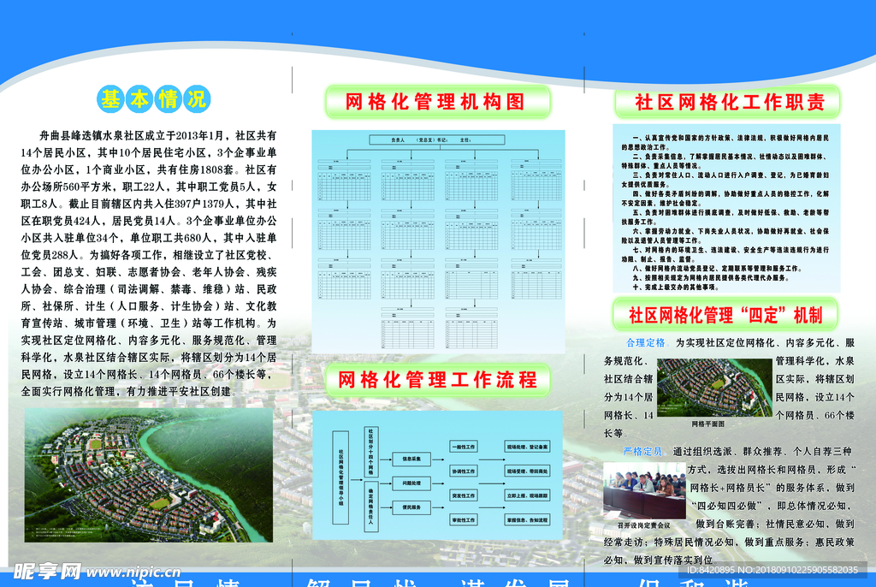
Task: Click the 社区网格化工作职责 title banner
Action: (727, 102)
